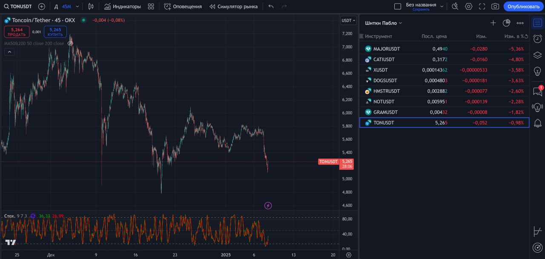
Task: Open the chart layout grid selector
Action: pyautogui.click(x=398, y=6)
